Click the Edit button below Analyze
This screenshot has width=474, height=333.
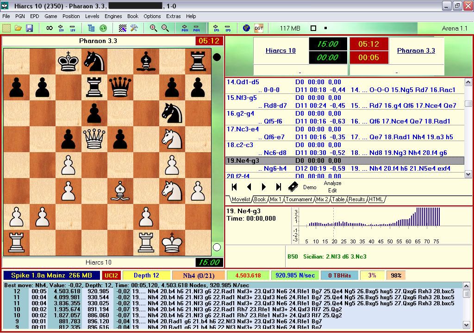pyautogui.click(x=332, y=191)
